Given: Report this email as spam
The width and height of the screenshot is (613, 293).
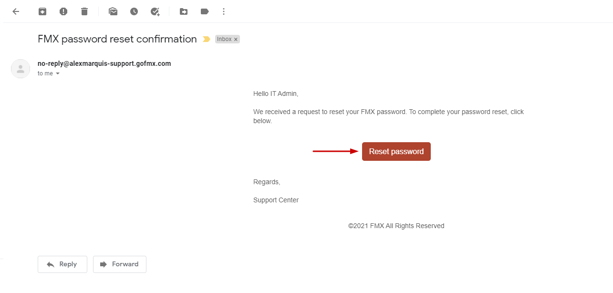Looking at the screenshot, I should click(x=63, y=11).
